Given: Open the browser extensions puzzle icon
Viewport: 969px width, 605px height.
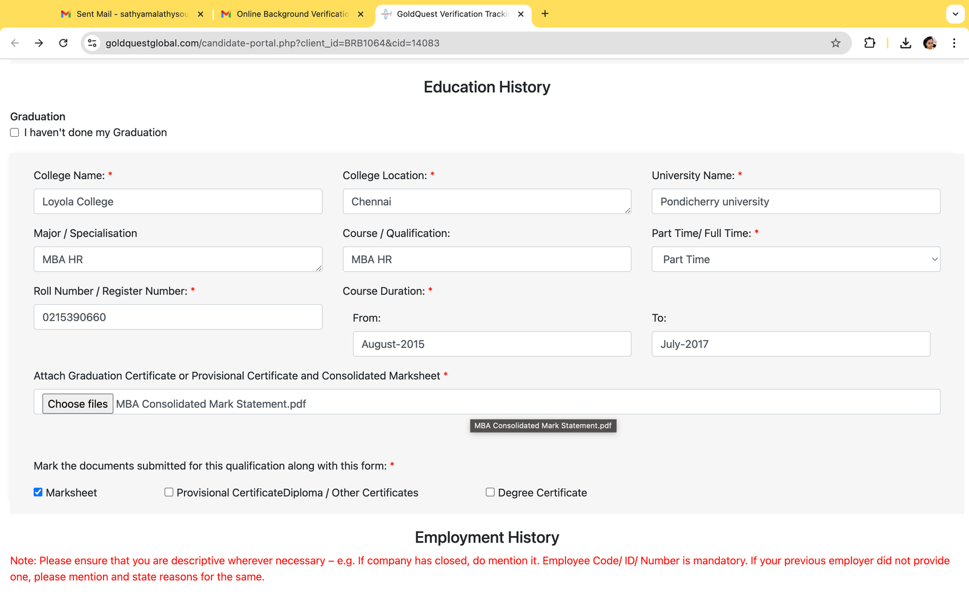Looking at the screenshot, I should (x=870, y=43).
